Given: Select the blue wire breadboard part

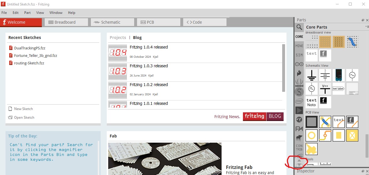Looking at the screenshot, I should (x=352, y=42).
